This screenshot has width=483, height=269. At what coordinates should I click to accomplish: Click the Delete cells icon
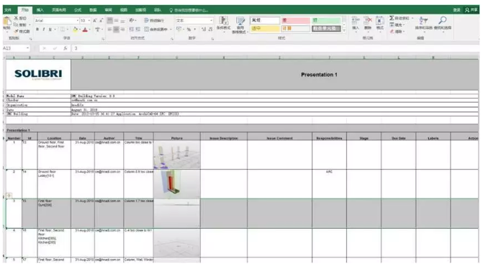point(368,21)
